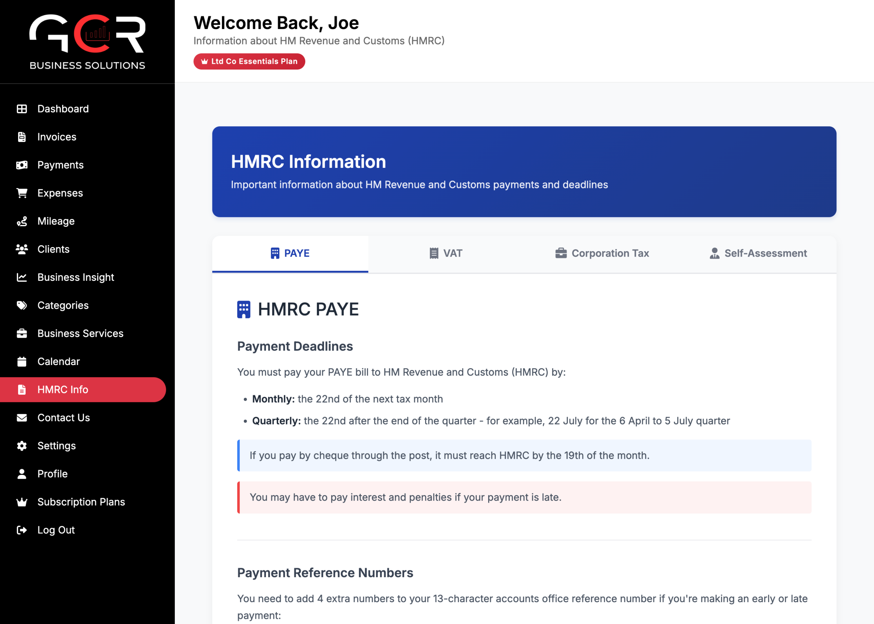The height and width of the screenshot is (624, 874).
Task: Click the Payments cash icon
Action: pos(22,165)
